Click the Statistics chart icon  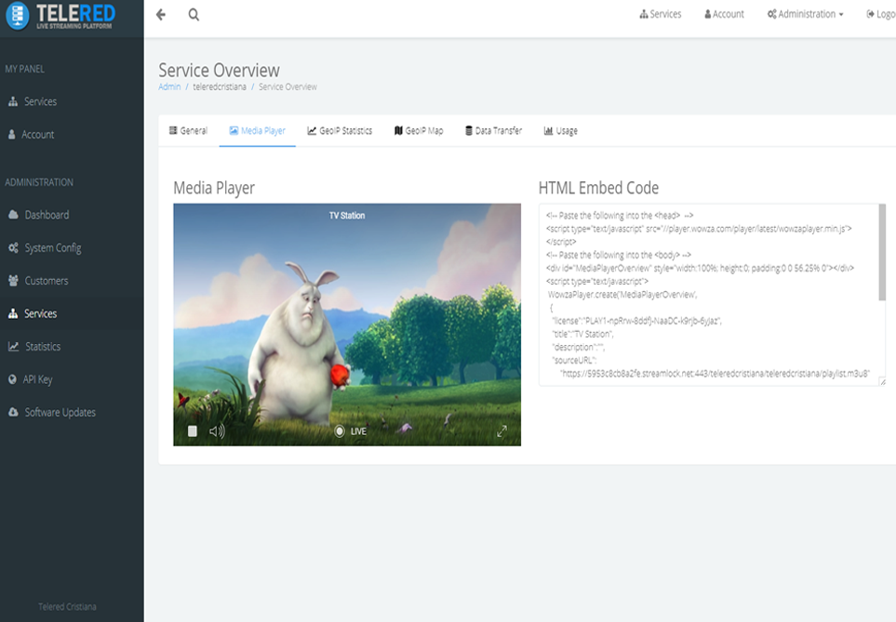13,346
